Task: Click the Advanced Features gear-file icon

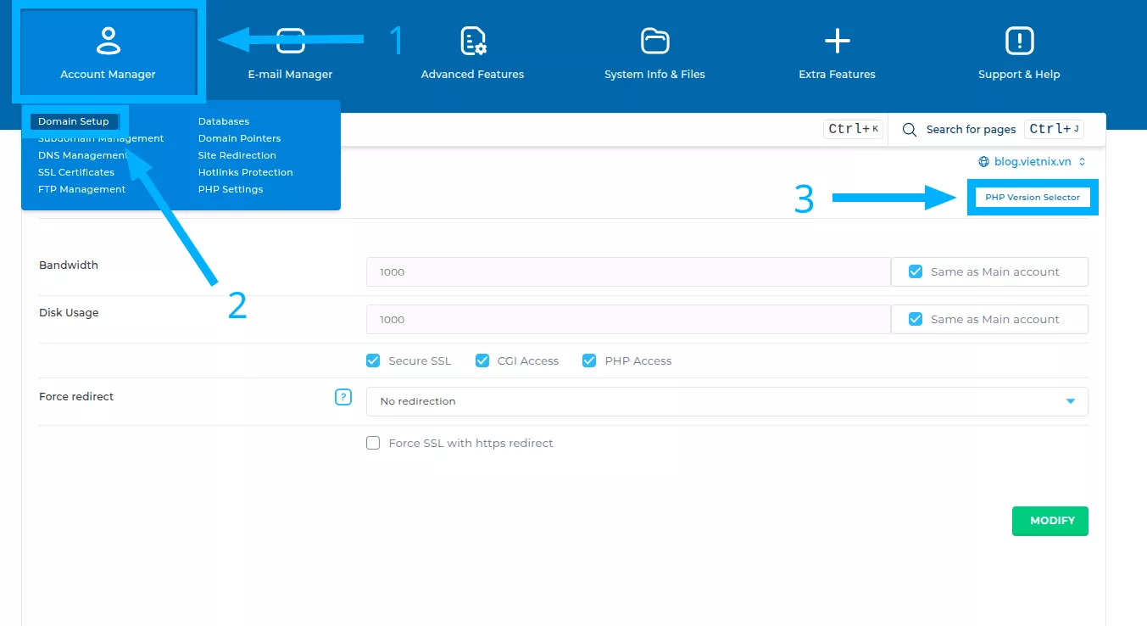Action: pos(472,40)
